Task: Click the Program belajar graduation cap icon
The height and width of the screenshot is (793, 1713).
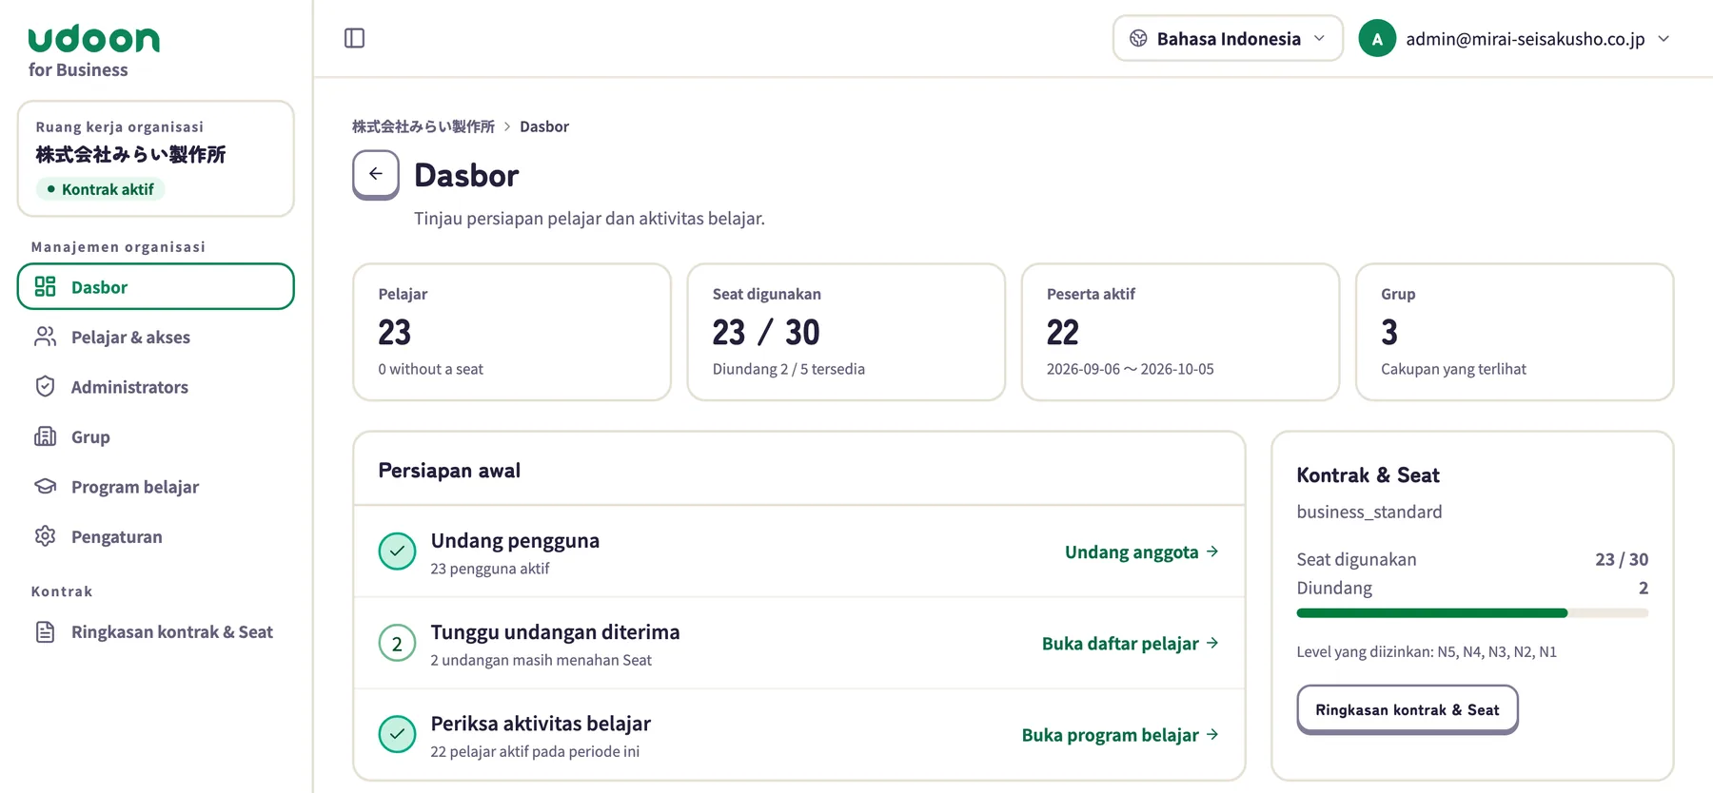Action: click(45, 486)
